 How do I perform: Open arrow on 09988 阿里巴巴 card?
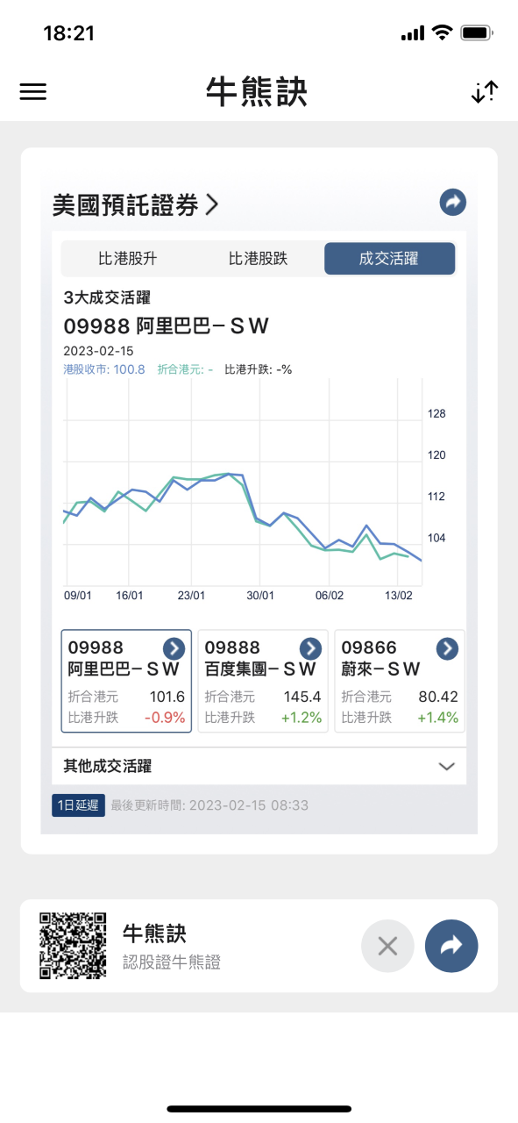(174, 648)
